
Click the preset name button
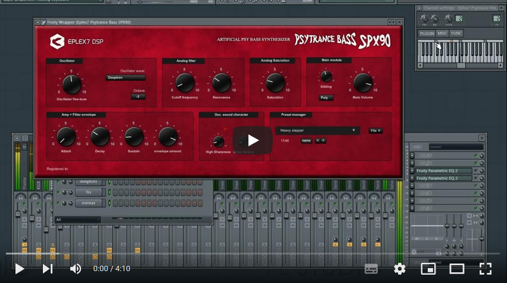pyautogui.click(x=306, y=141)
